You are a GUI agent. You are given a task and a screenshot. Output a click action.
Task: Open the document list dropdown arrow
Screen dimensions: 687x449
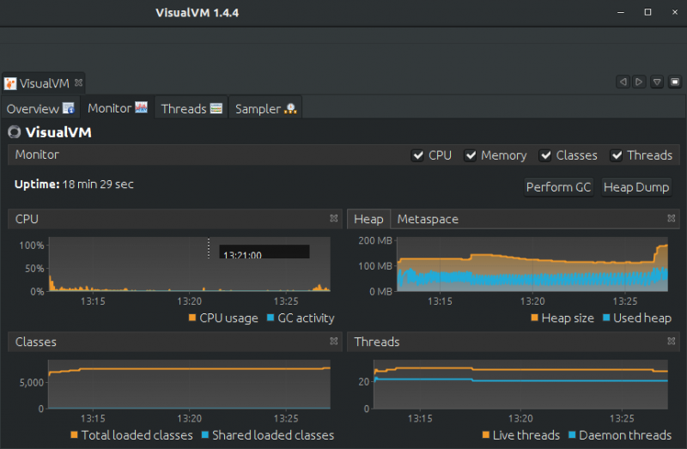[x=656, y=82]
